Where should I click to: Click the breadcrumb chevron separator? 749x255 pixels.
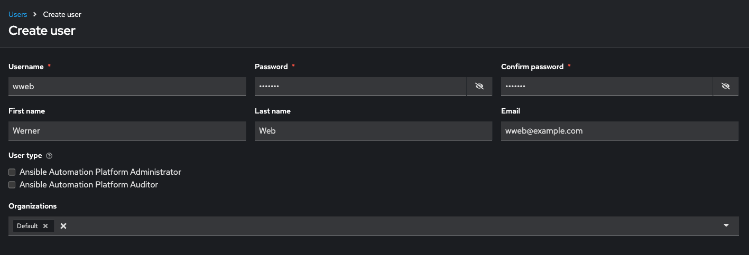pyautogui.click(x=35, y=14)
